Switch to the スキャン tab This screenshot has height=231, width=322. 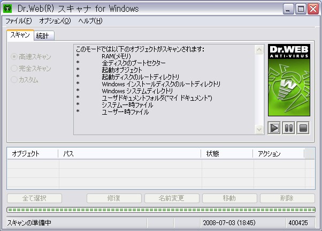tap(20, 35)
